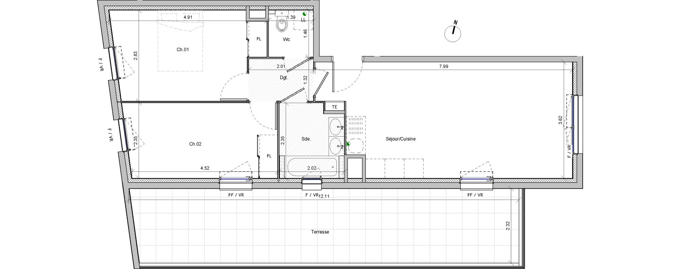Viewport: 680px width, 269px height.
Task: Click the 'Terrasse' label
Action: tap(320, 232)
